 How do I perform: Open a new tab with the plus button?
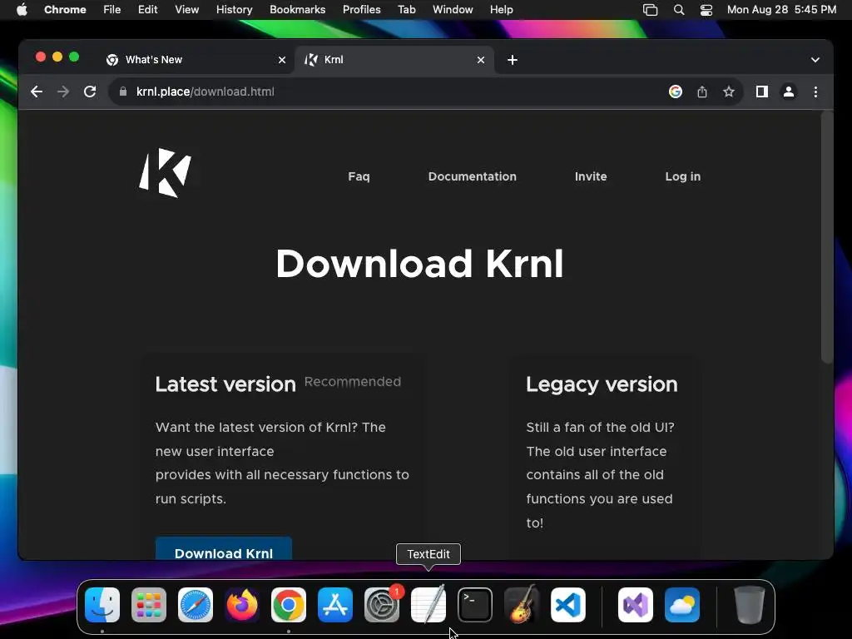tap(513, 60)
